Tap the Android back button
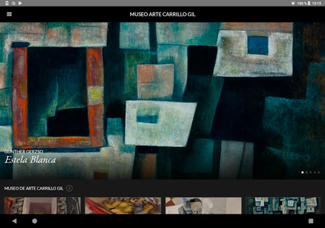This screenshot has height=228, width=325. pyautogui.click(x=14, y=221)
